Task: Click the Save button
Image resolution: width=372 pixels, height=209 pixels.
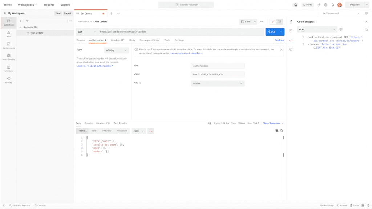Action: tap(246, 21)
